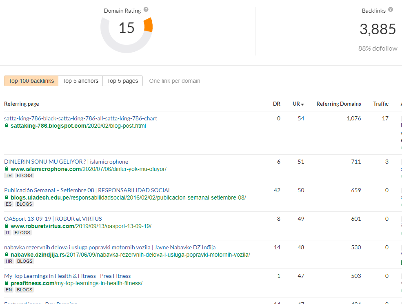Click the lock icon beside www.islamicrophone.com
The image size is (402, 304).
[7, 169]
